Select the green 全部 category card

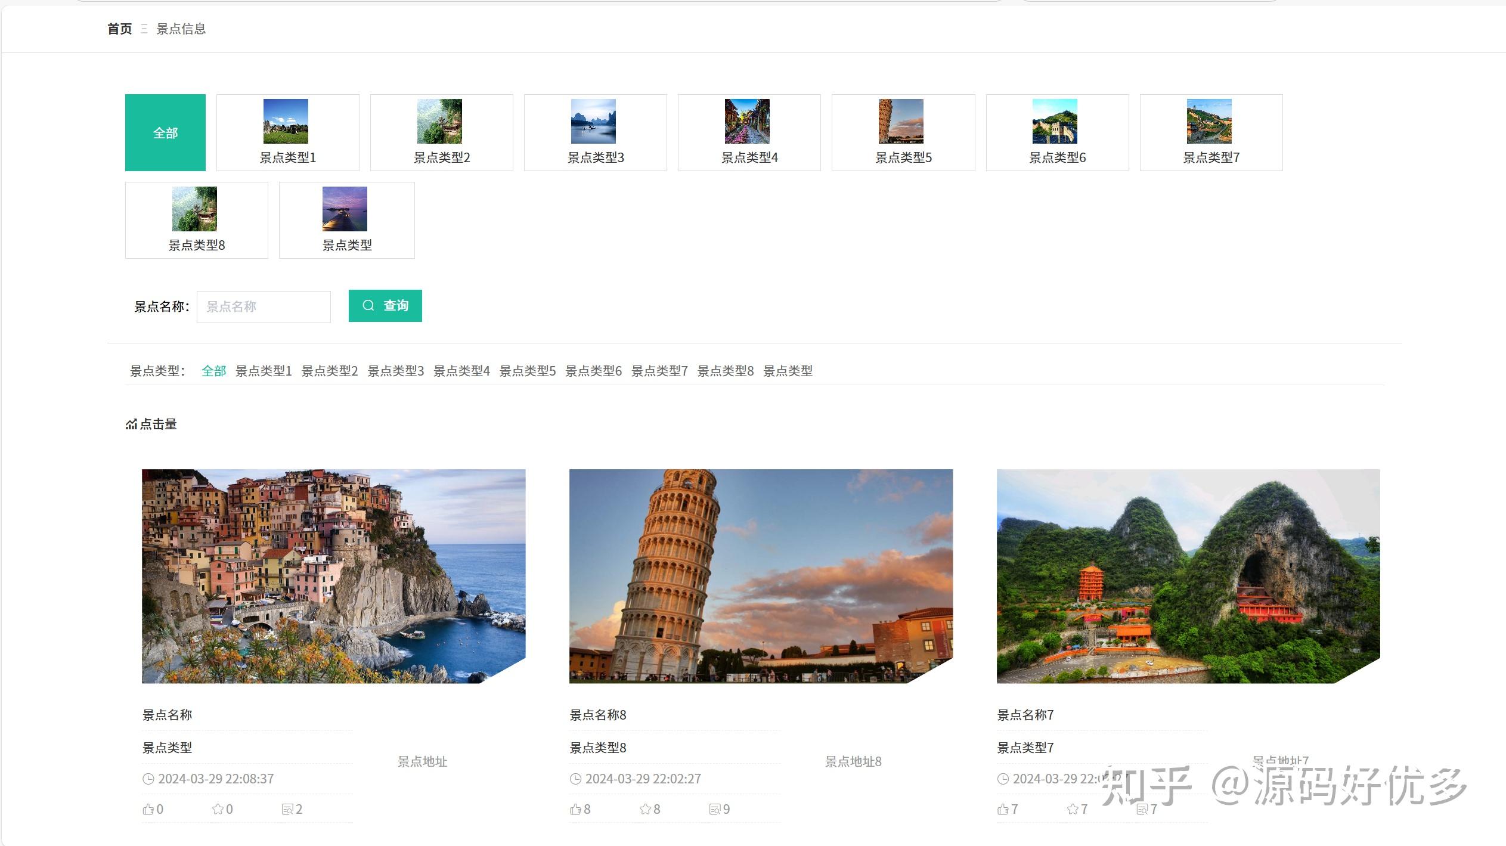[165, 132]
